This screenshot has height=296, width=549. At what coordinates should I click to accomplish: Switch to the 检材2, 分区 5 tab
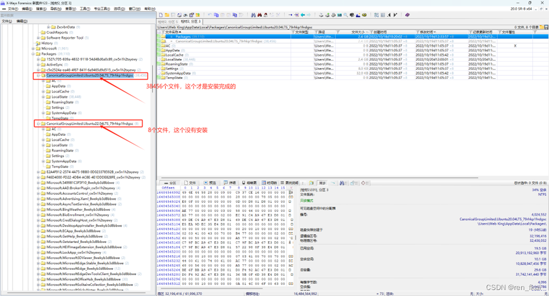click(x=168, y=22)
